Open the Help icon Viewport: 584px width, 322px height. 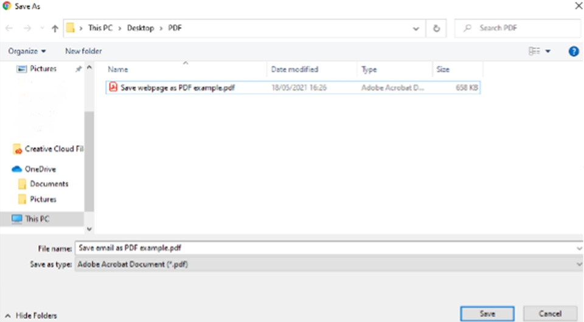574,51
